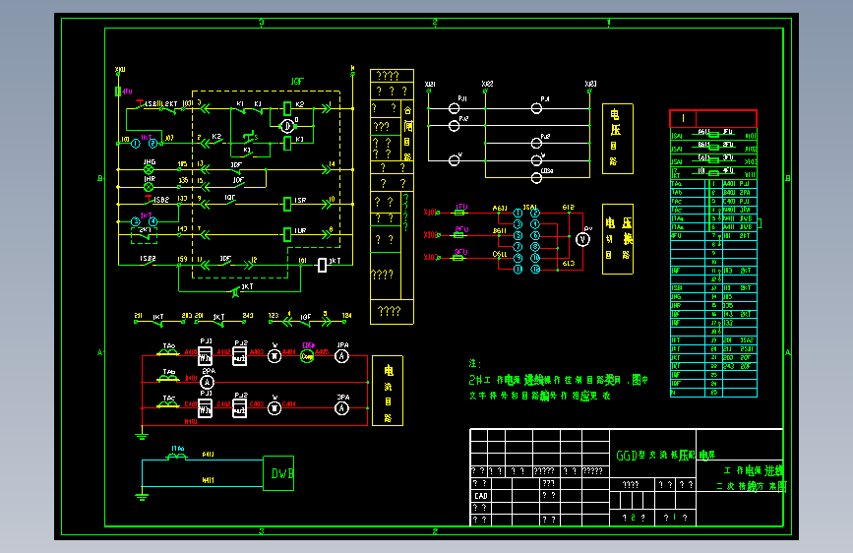Click the 2PA ammeter circle
Viewport: 853px width, 553px height.
(208, 382)
